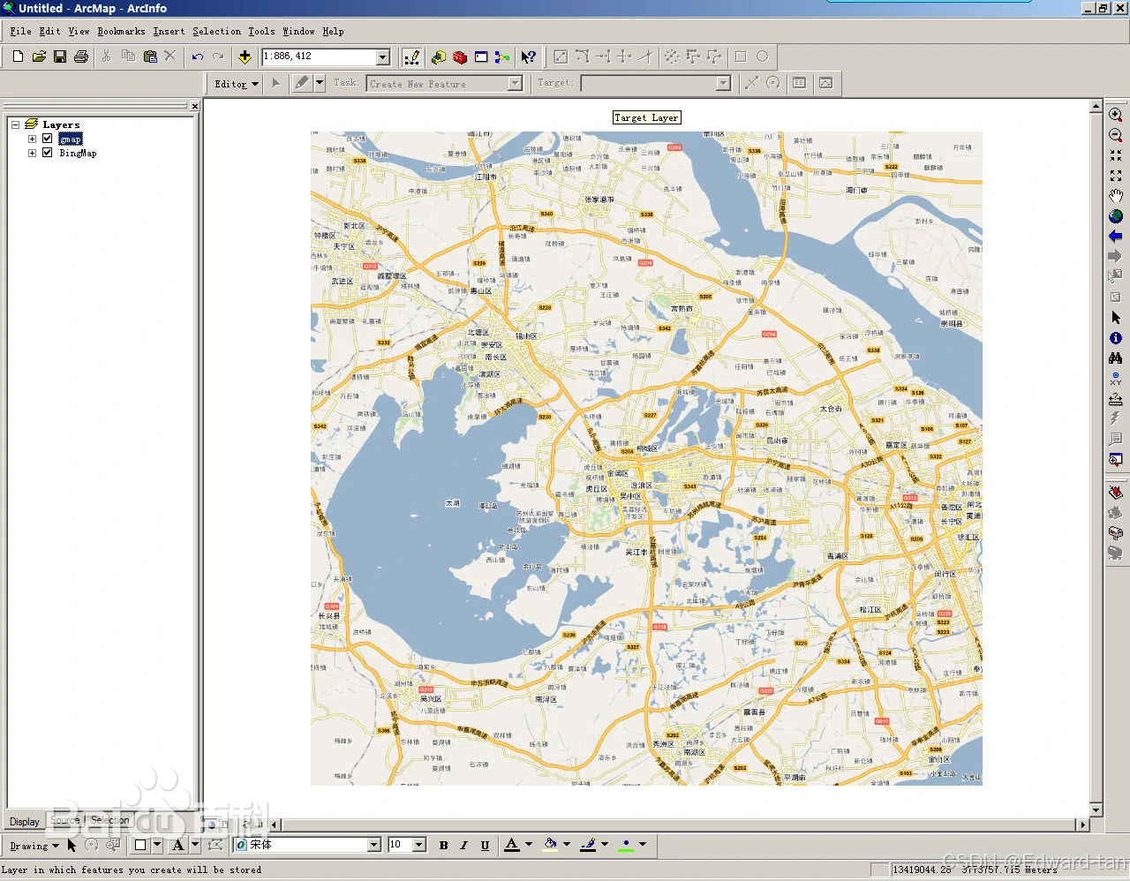1130x881 pixels.
Task: Open the ArcCatalog window
Action: click(x=439, y=56)
